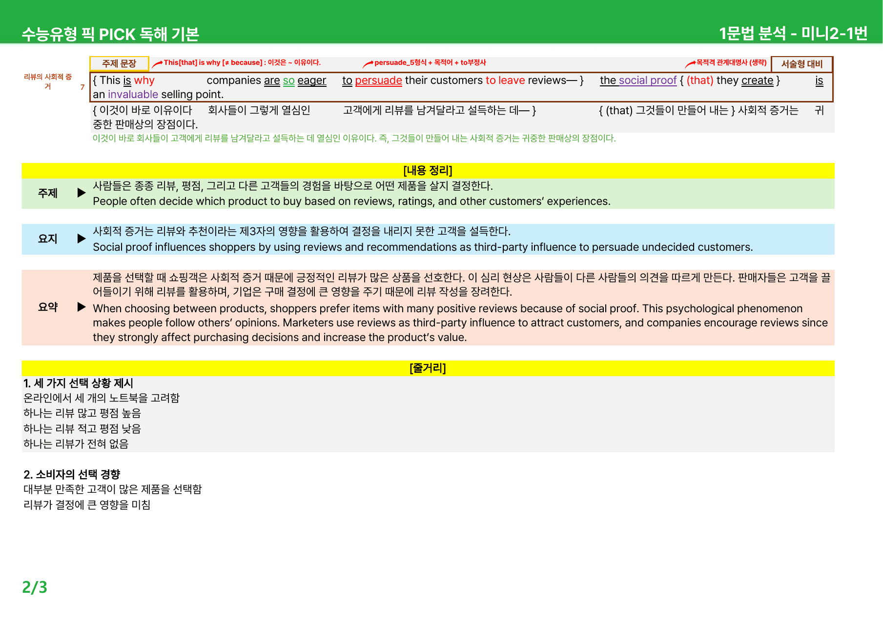This screenshot has height=624, width=883.
Task: Click the Korean chunk '이것이 바로 이유이다'
Action: point(145,110)
